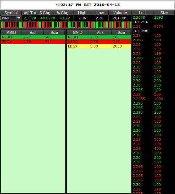The image size is (175, 194).
Task: Select the +1.22 percent change value
Action: click(64, 18)
